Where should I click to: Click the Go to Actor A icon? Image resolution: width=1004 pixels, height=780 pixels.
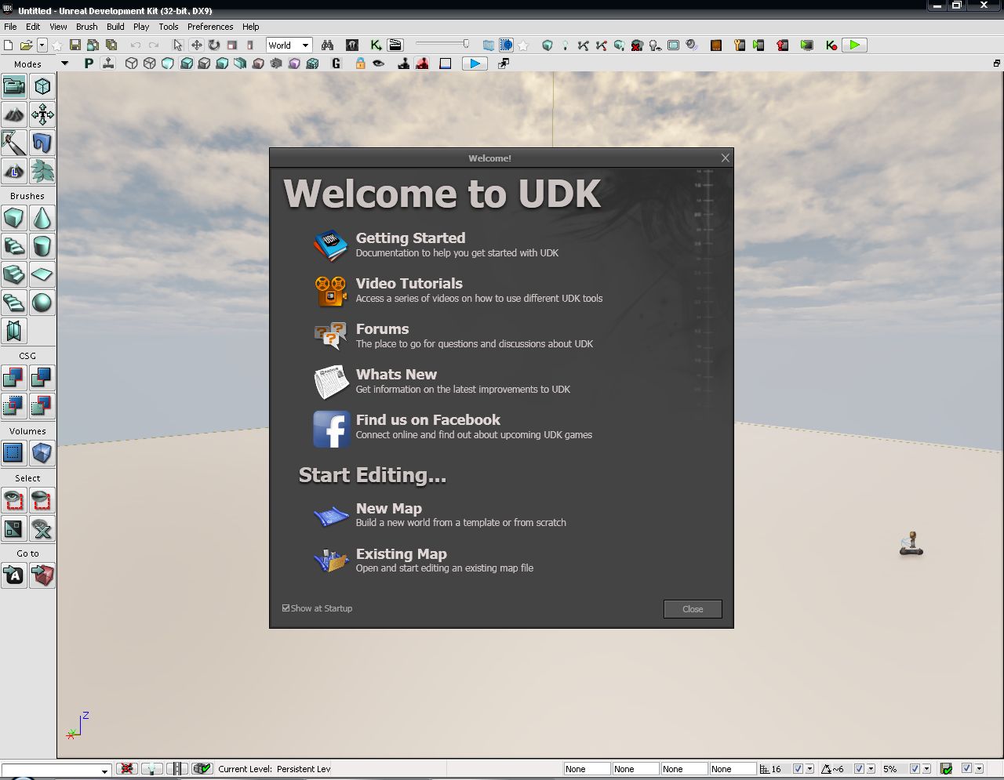[x=14, y=575]
